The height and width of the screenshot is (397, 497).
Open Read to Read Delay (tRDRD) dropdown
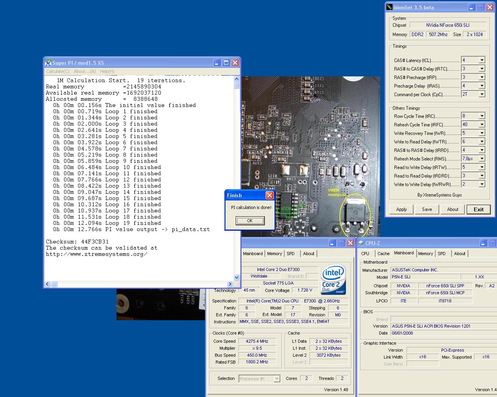(x=481, y=176)
